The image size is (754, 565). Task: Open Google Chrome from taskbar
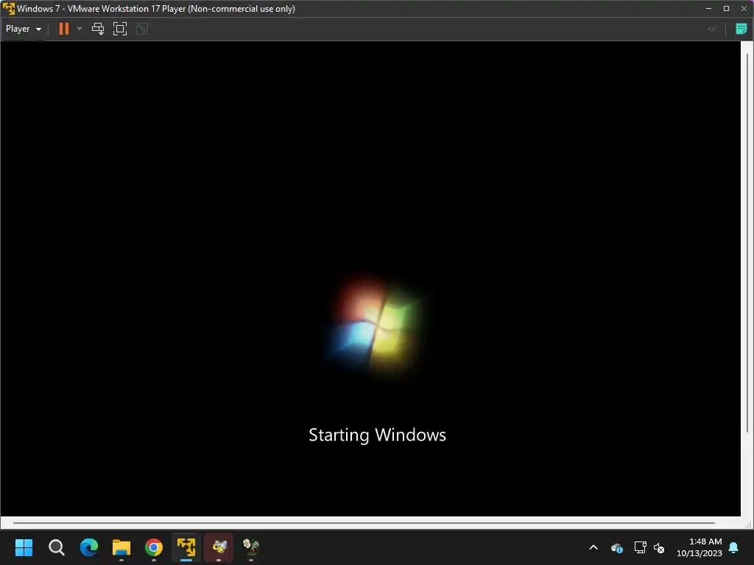coord(154,547)
